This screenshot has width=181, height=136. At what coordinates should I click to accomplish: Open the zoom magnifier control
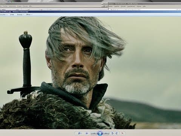point(80,133)
